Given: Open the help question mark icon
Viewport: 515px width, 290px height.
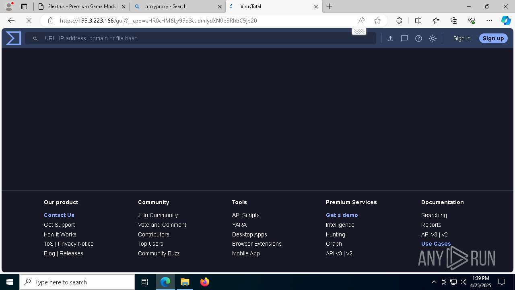Looking at the screenshot, I should point(418,38).
